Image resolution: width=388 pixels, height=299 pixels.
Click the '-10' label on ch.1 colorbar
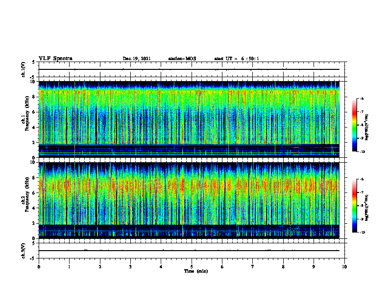[x=362, y=152]
